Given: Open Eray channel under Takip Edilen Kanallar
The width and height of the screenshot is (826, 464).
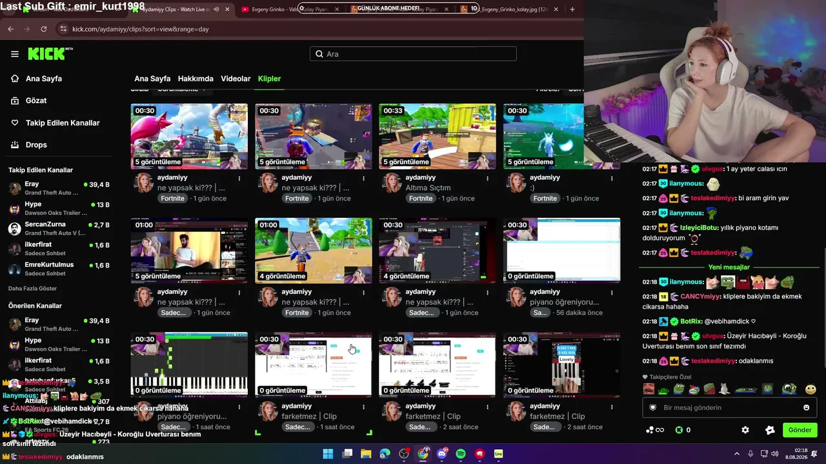Looking at the screenshot, I should pyautogui.click(x=58, y=188).
